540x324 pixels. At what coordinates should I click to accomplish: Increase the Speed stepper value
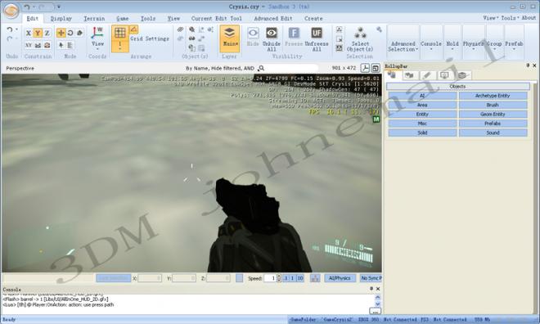(279, 277)
